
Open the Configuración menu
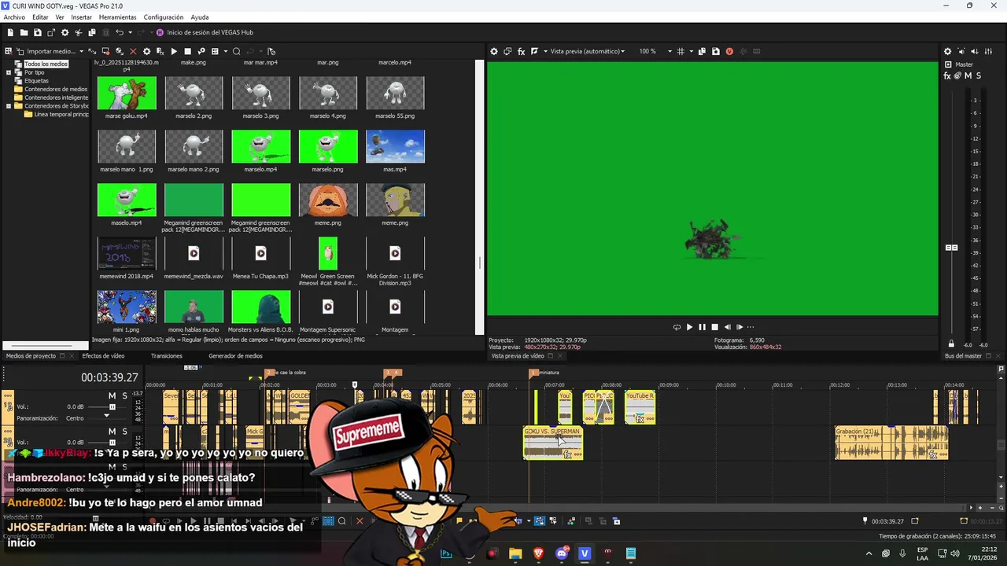164,17
